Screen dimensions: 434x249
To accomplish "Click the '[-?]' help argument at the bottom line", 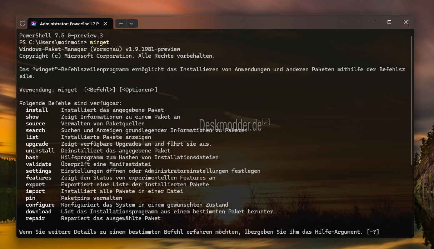I will pos(373,232).
